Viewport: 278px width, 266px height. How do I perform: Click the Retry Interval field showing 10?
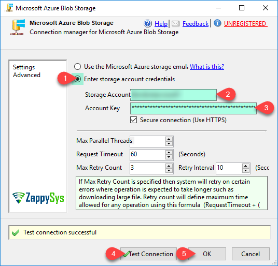[x=229, y=168]
